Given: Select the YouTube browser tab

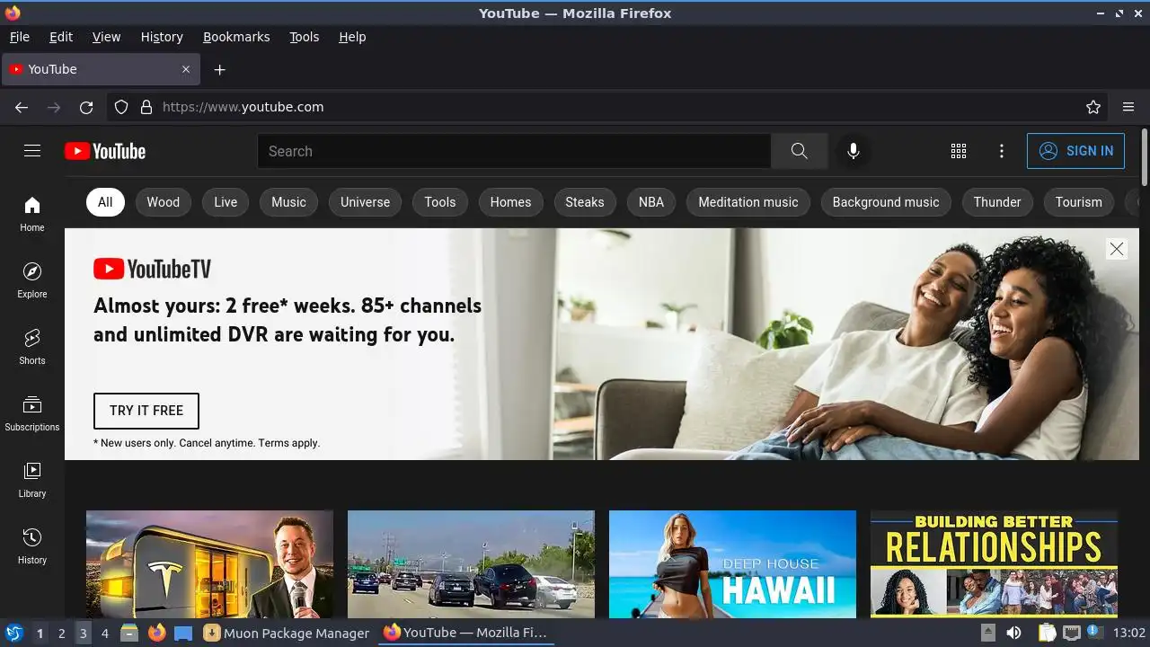Looking at the screenshot, I should pos(101,69).
